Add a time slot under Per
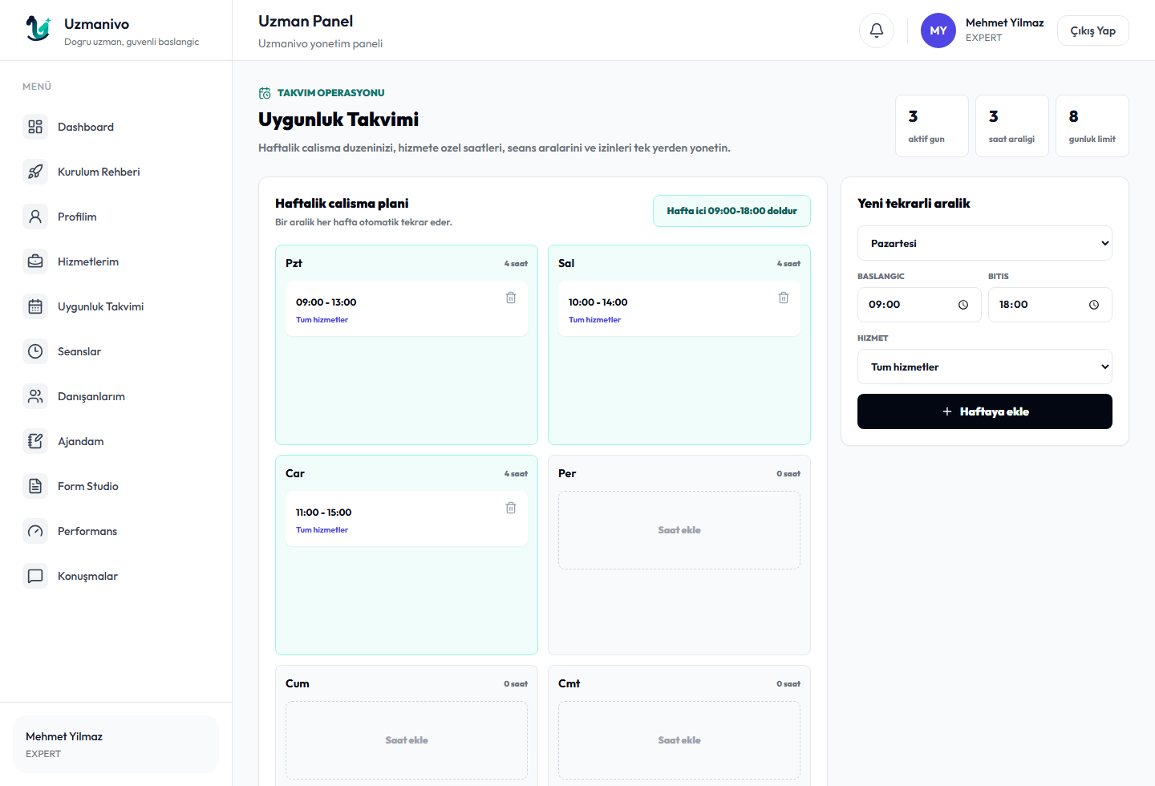The image size is (1155, 786). pos(679,530)
